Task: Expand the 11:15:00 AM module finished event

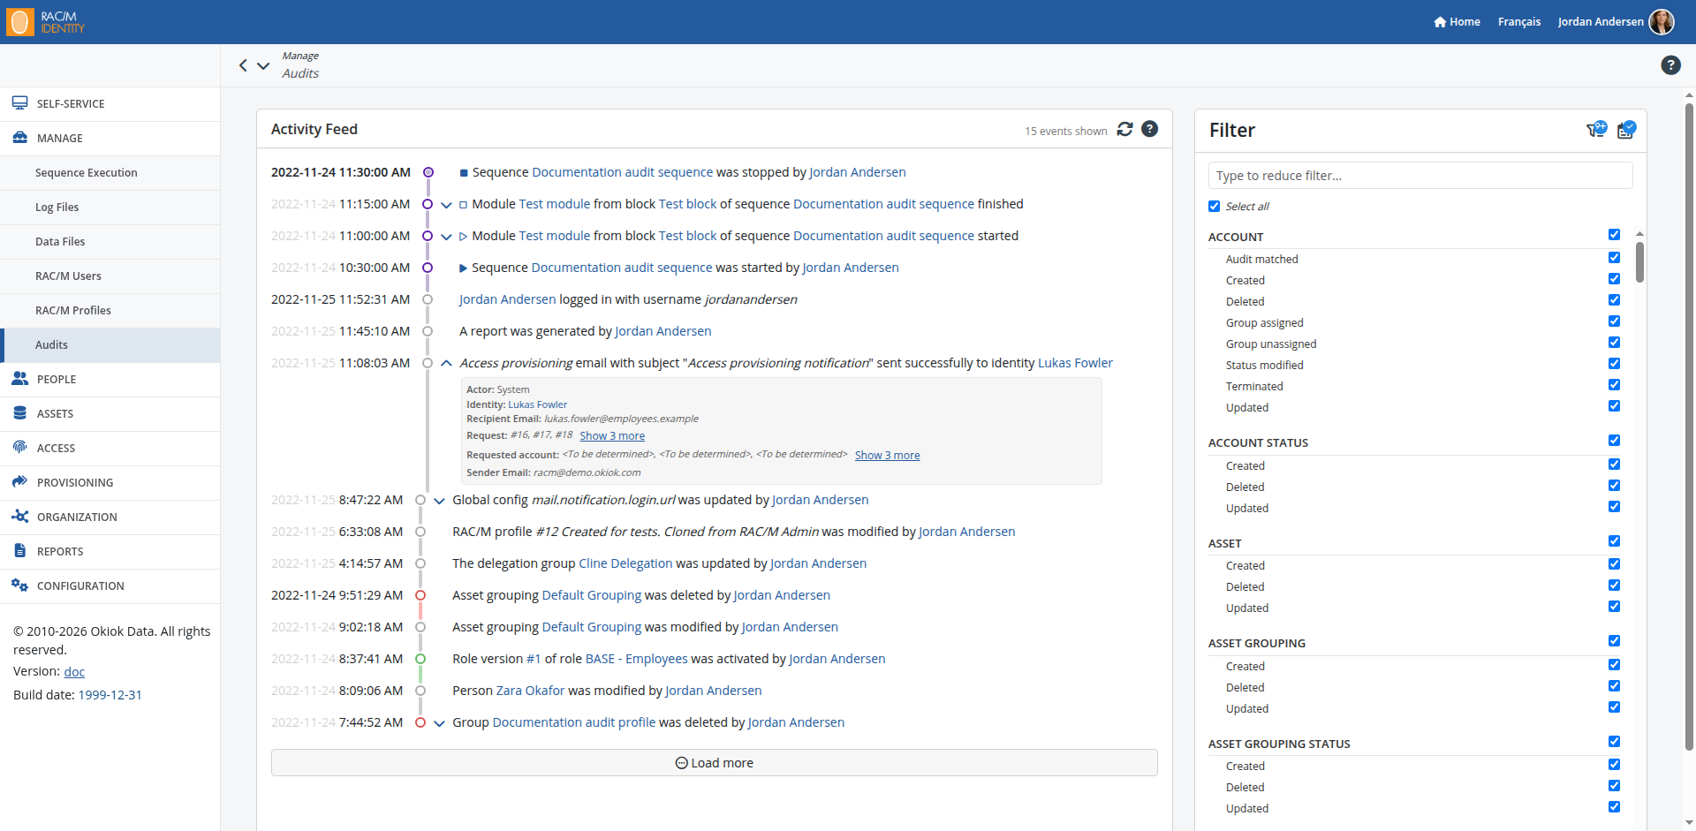Action: (x=446, y=205)
